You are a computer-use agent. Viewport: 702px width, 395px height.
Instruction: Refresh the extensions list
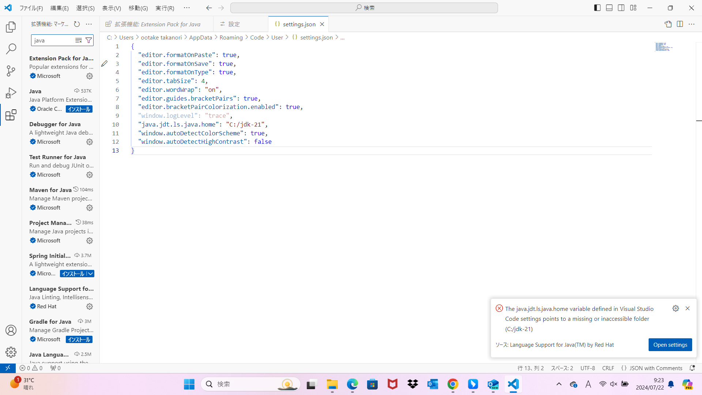(77, 24)
